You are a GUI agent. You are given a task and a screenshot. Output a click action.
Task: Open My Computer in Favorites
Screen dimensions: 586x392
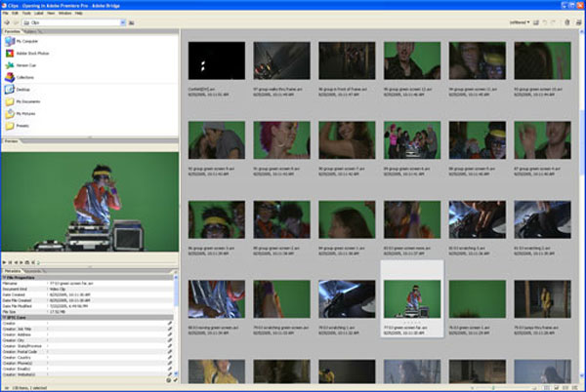(21, 41)
